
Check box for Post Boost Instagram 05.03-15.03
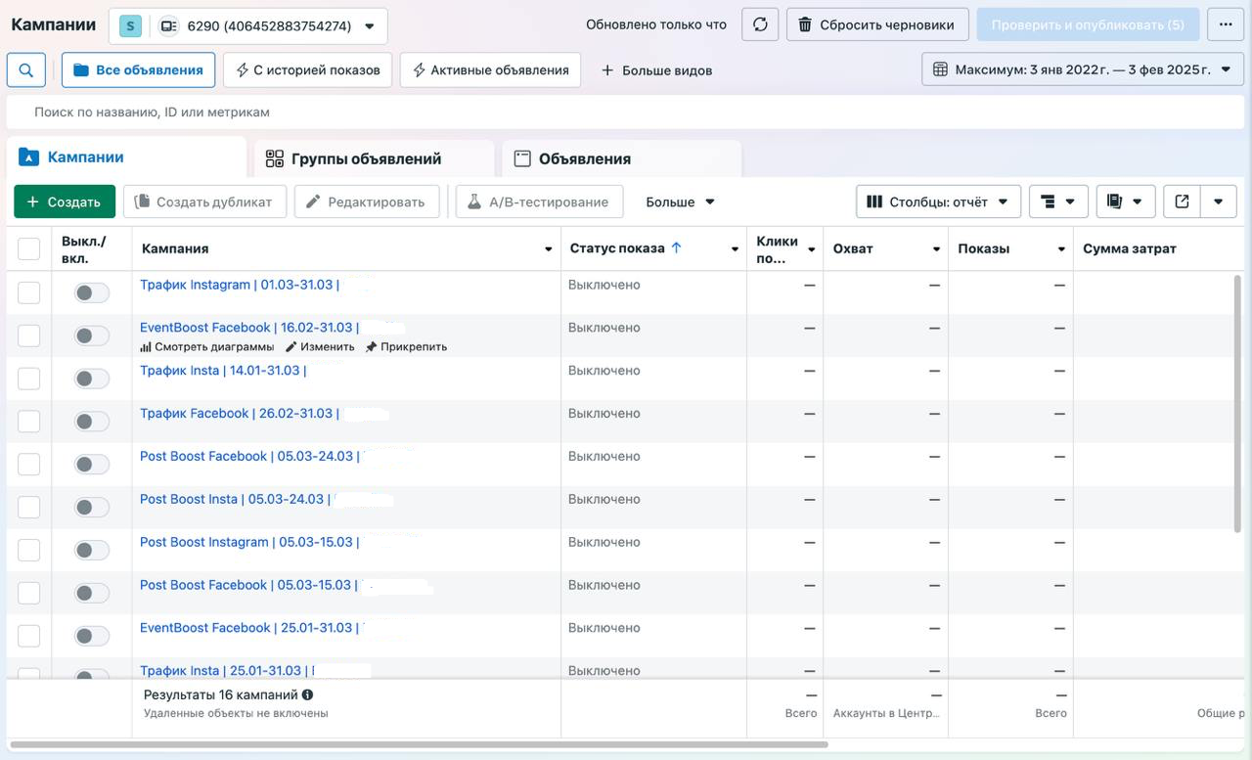[29, 550]
